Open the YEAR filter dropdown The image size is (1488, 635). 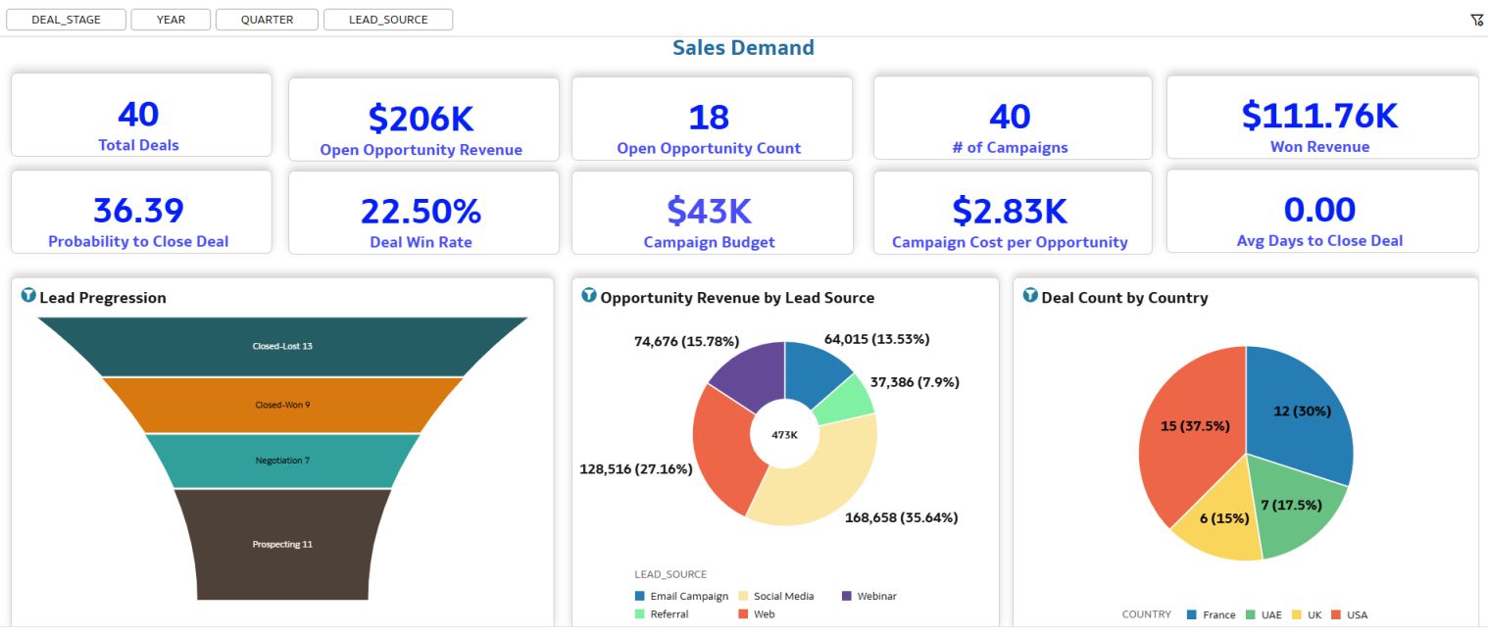171,20
